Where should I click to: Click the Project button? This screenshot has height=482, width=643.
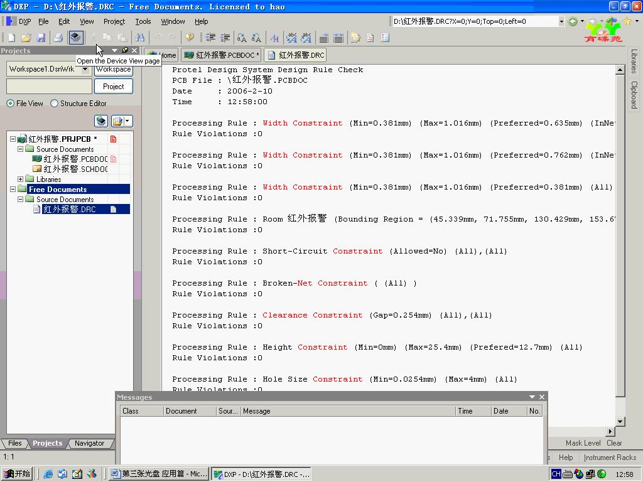point(114,87)
